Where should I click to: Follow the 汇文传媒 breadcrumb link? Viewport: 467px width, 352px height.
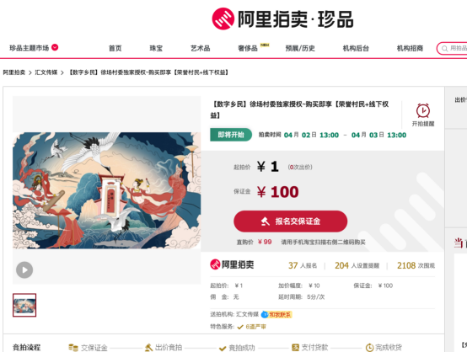point(46,72)
